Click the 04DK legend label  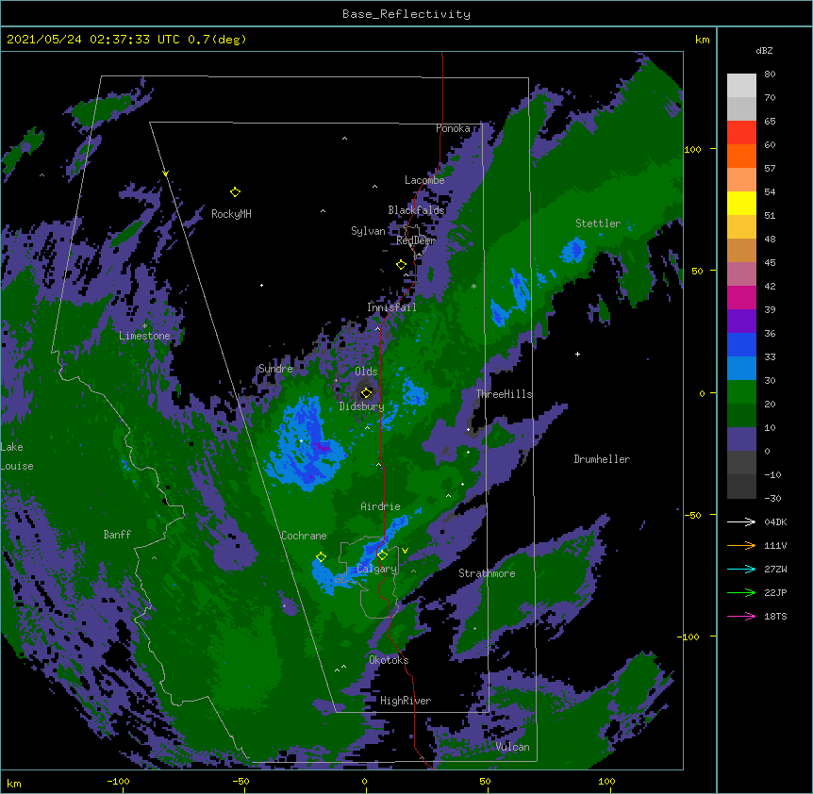point(775,521)
